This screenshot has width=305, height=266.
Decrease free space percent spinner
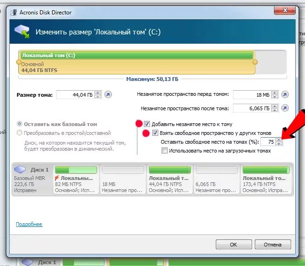[279, 143]
